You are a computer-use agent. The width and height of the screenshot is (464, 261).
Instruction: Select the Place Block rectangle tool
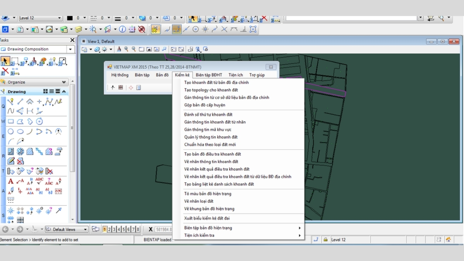pos(11,121)
